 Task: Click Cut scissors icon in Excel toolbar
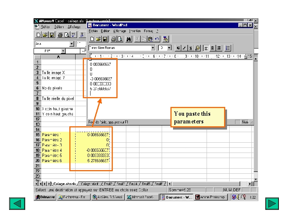pos(82,35)
